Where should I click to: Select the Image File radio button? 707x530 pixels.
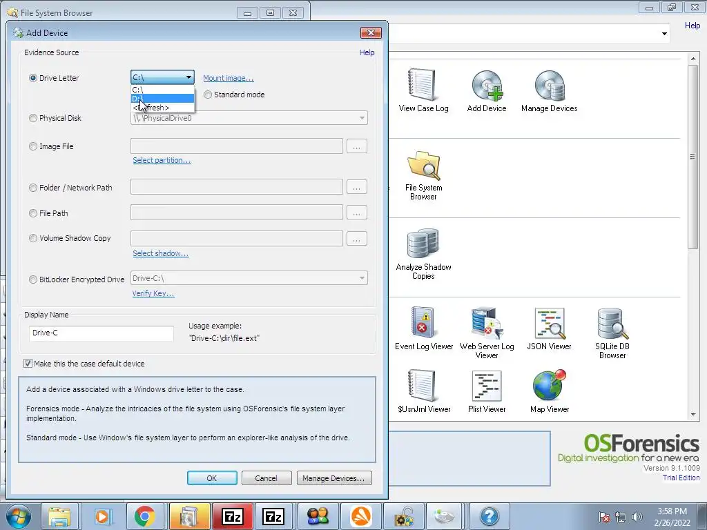[x=33, y=146]
